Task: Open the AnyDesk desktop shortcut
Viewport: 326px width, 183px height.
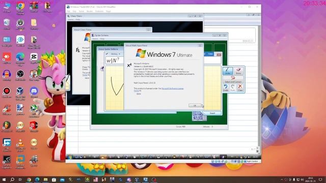Action: point(7,58)
